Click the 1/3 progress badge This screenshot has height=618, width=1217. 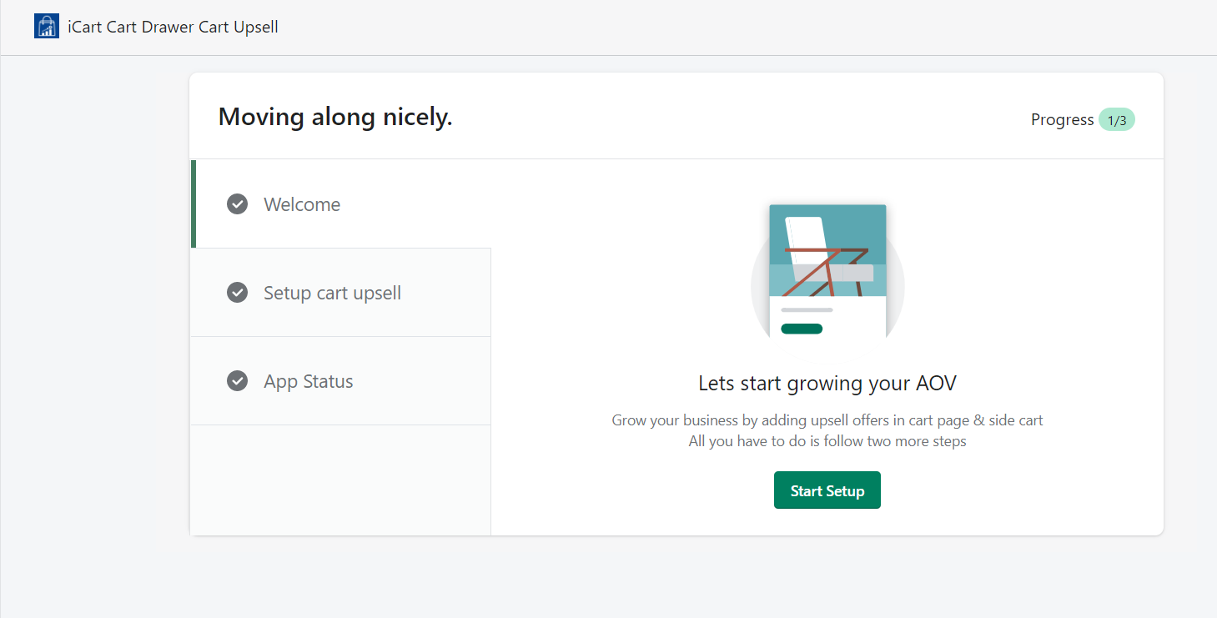(x=1117, y=120)
